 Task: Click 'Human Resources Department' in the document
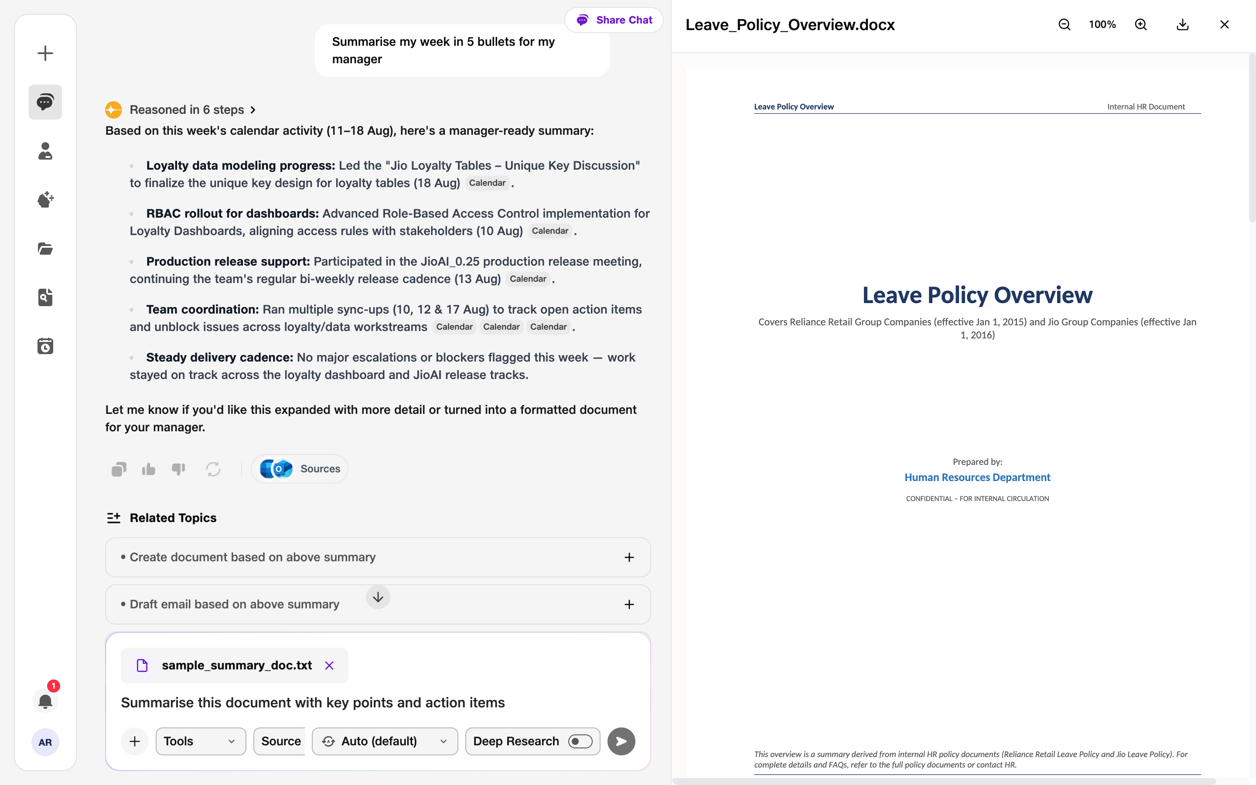pyautogui.click(x=977, y=477)
